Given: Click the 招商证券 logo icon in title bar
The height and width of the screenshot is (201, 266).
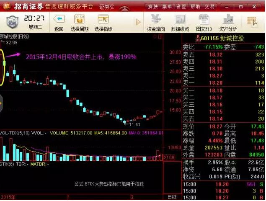Looking at the screenshot, I should click(x=7, y=6).
